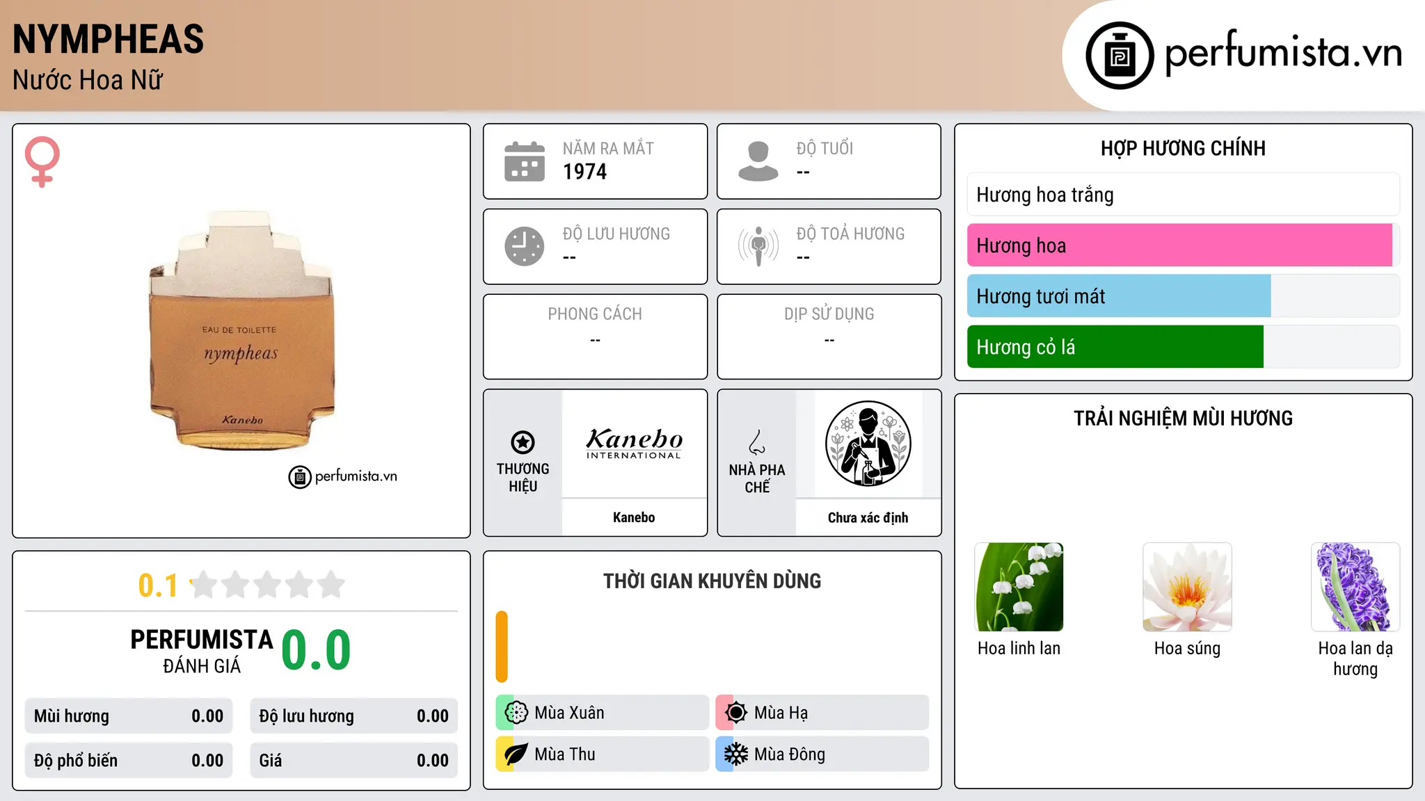Open the Kanebo International brand logo
Image resolution: width=1425 pixels, height=801 pixels.
point(634,444)
